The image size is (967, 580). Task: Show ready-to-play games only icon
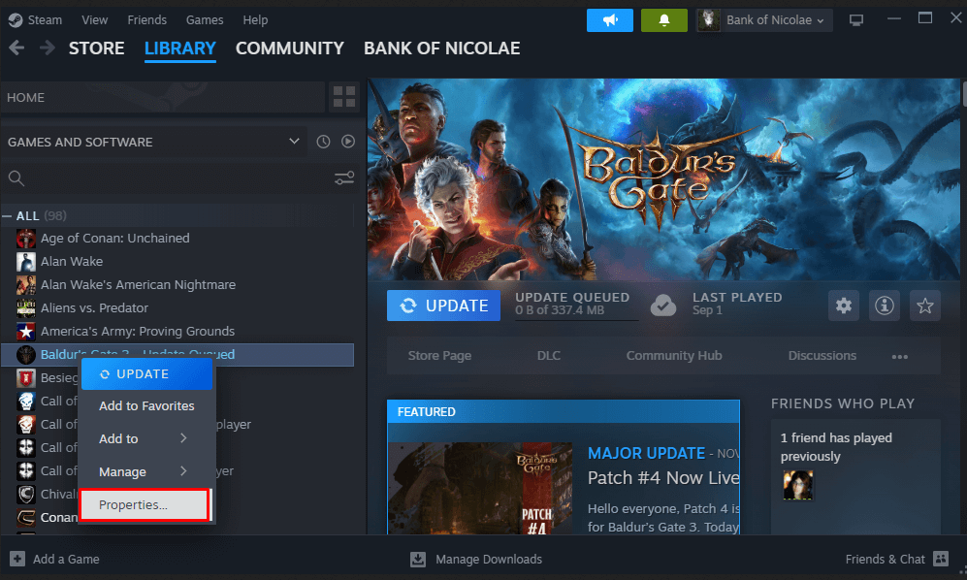pos(348,142)
